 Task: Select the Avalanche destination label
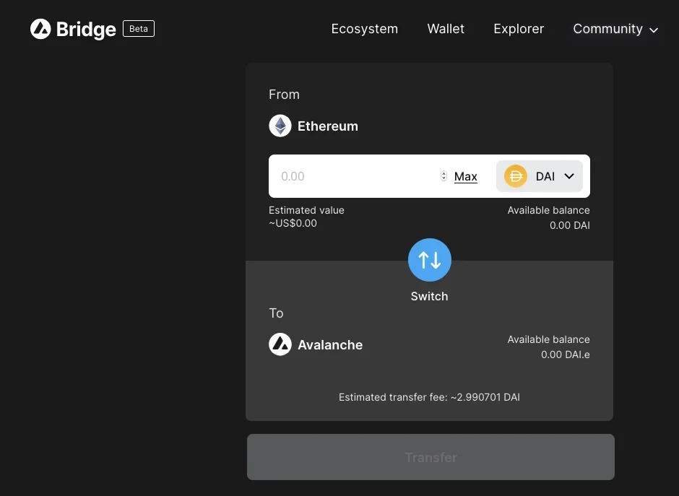[x=330, y=345]
